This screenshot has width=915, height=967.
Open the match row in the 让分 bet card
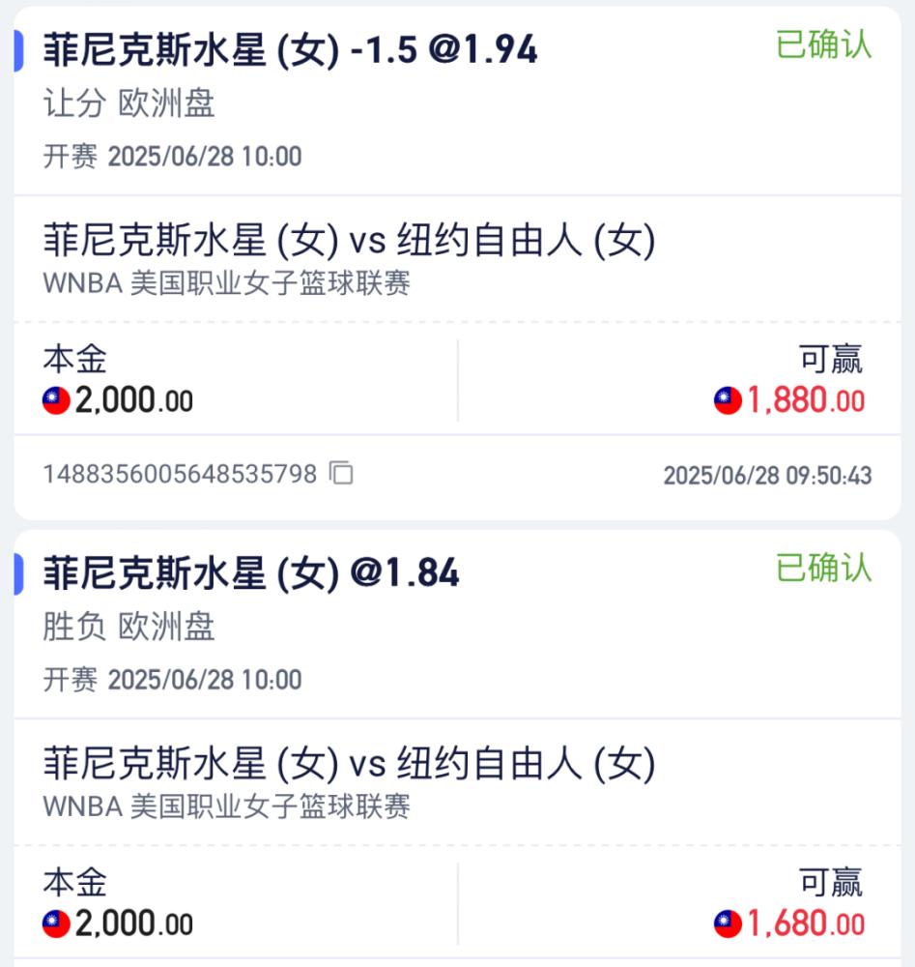(x=457, y=259)
